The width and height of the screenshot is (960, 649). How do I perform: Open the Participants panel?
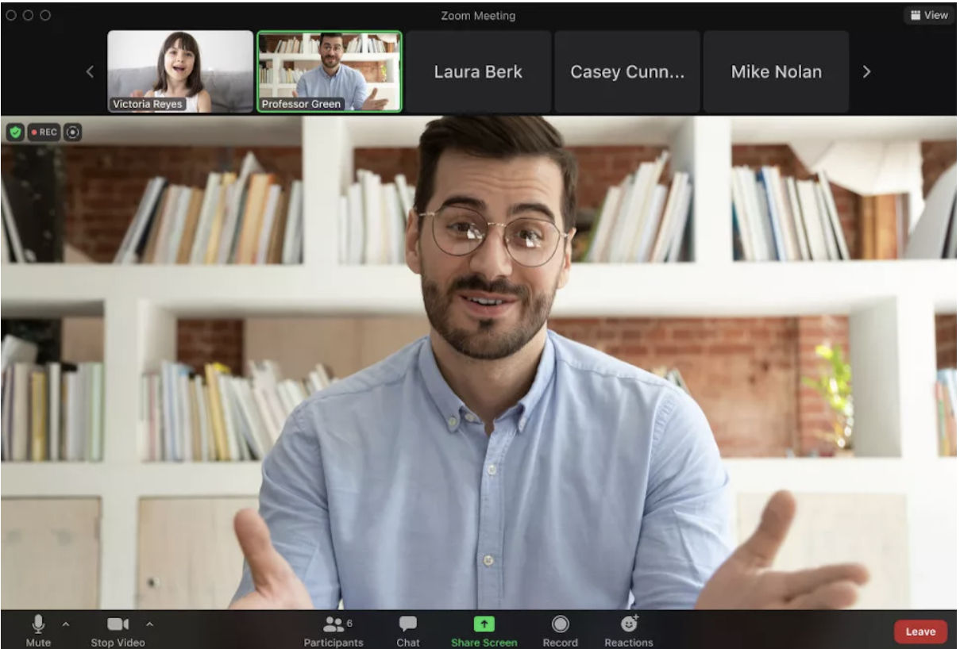click(x=333, y=631)
